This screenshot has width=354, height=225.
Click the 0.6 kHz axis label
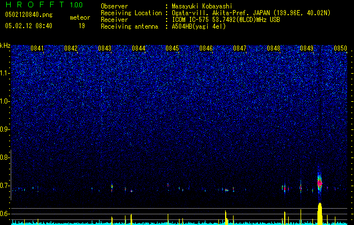pyautogui.click(x=5, y=214)
